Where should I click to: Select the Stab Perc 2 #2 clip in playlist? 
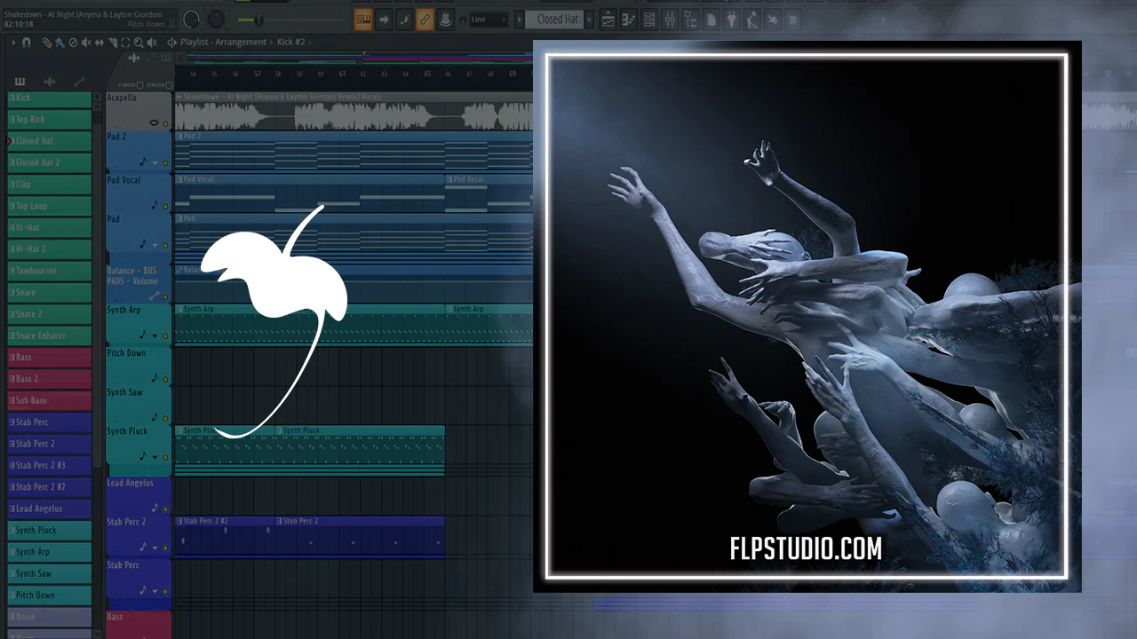225,537
